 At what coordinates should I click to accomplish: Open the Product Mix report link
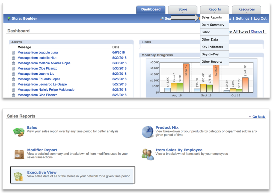pos(167,128)
